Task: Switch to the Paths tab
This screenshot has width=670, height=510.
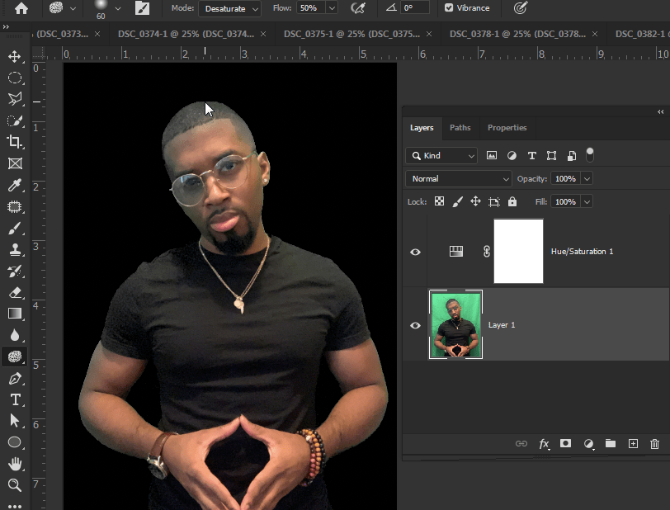Action: pos(460,128)
